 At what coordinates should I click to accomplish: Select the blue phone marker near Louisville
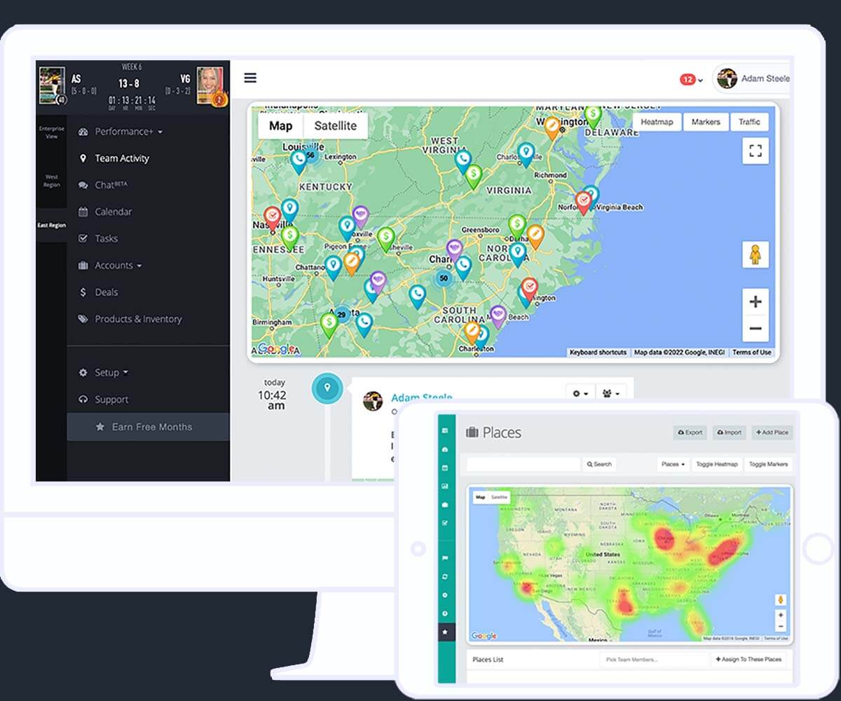pos(299,162)
